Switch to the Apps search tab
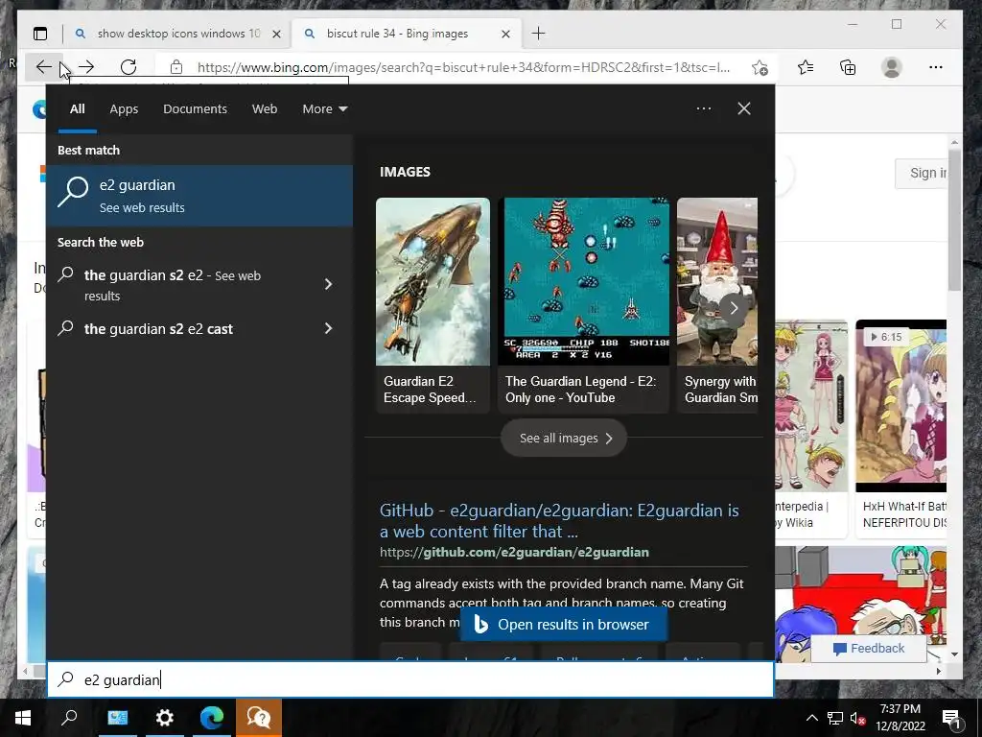Image resolution: width=982 pixels, height=737 pixels. [124, 109]
